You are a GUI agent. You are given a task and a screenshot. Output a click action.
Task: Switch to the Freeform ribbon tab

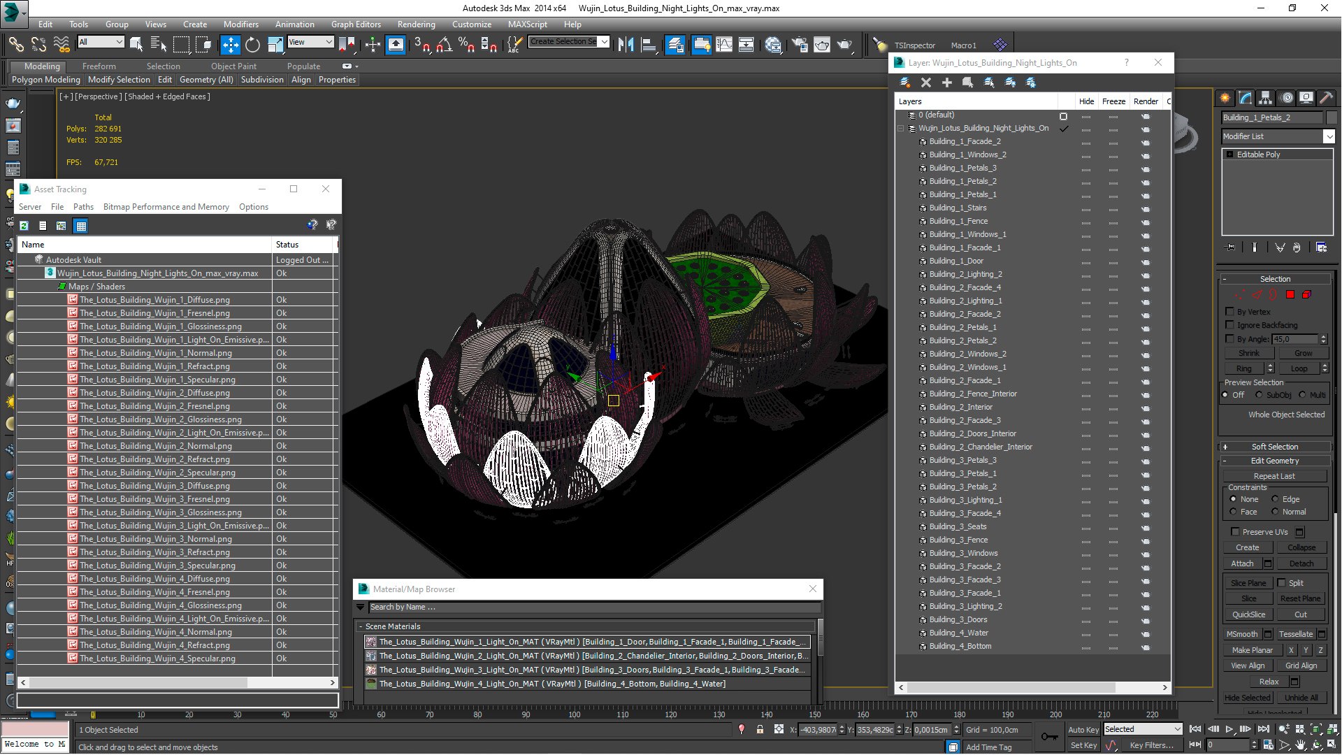99,66
